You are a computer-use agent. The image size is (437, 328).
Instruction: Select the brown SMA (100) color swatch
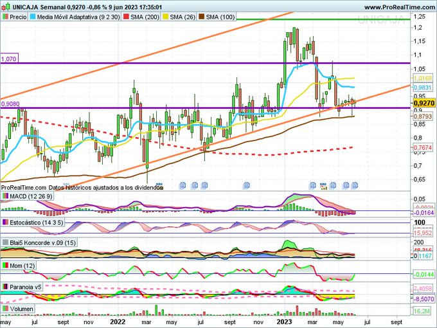pyautogui.click(x=202, y=17)
